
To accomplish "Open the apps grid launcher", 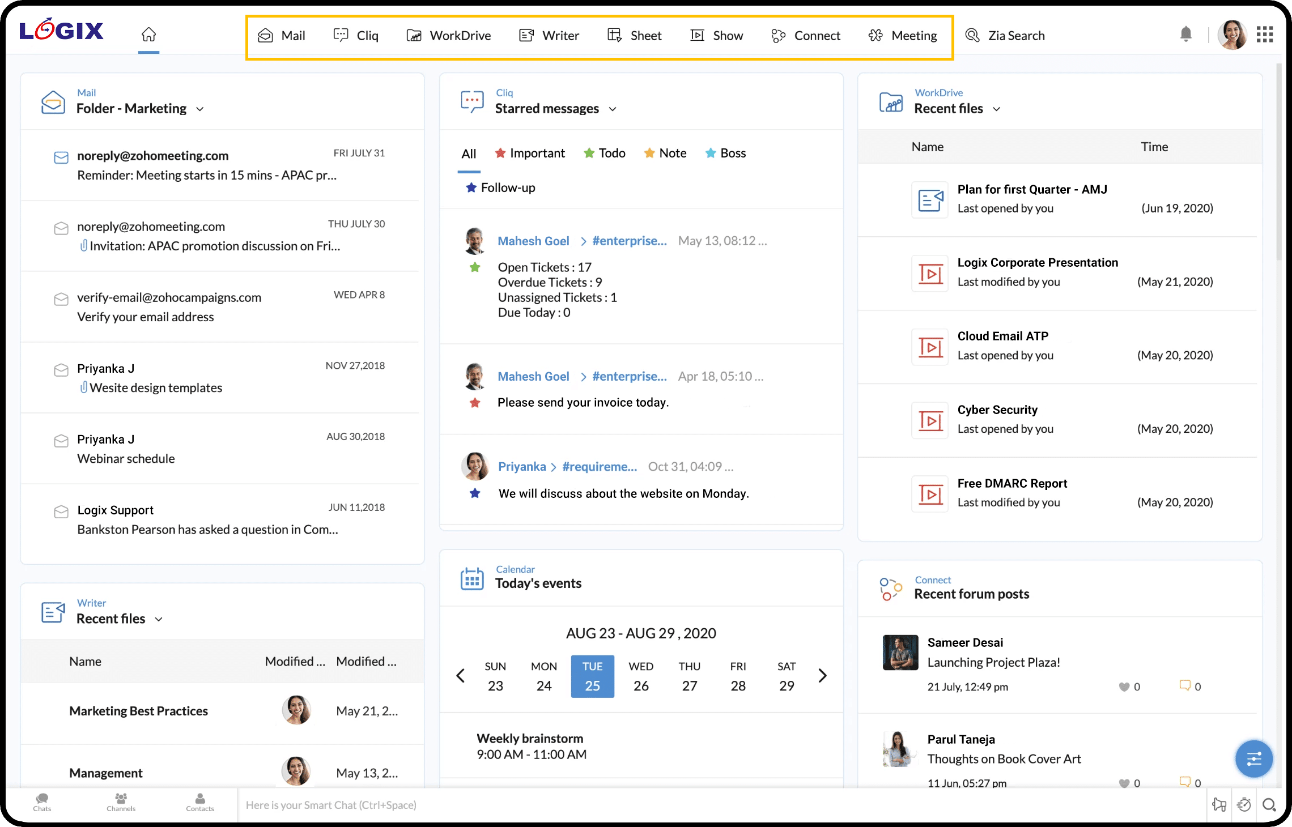I will [1264, 35].
